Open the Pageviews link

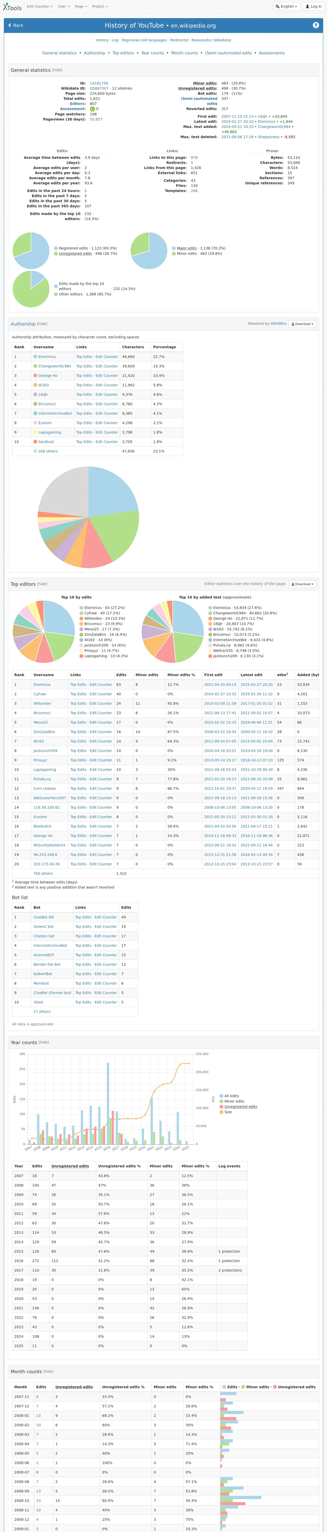(131, 40)
